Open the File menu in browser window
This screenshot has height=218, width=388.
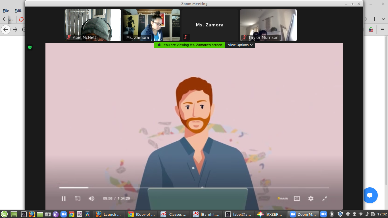pos(6,11)
